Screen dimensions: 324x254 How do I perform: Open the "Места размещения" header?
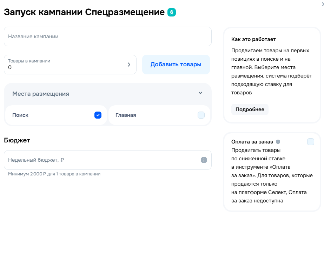40,93
